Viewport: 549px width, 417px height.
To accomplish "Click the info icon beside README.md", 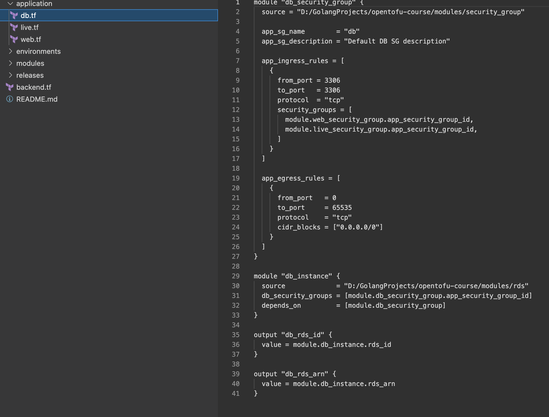I will (x=10, y=99).
